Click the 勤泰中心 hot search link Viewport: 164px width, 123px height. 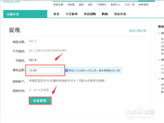click(115, 5)
